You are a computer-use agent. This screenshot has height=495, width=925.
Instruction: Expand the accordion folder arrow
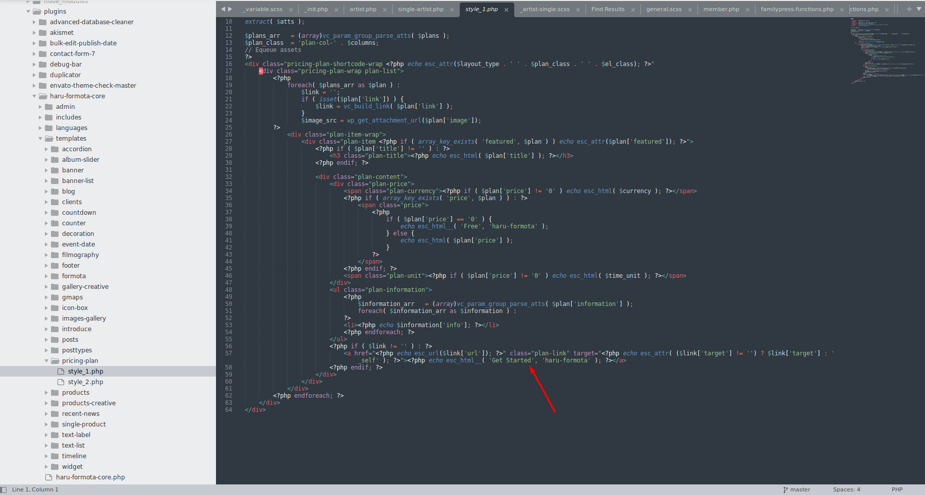click(x=46, y=149)
